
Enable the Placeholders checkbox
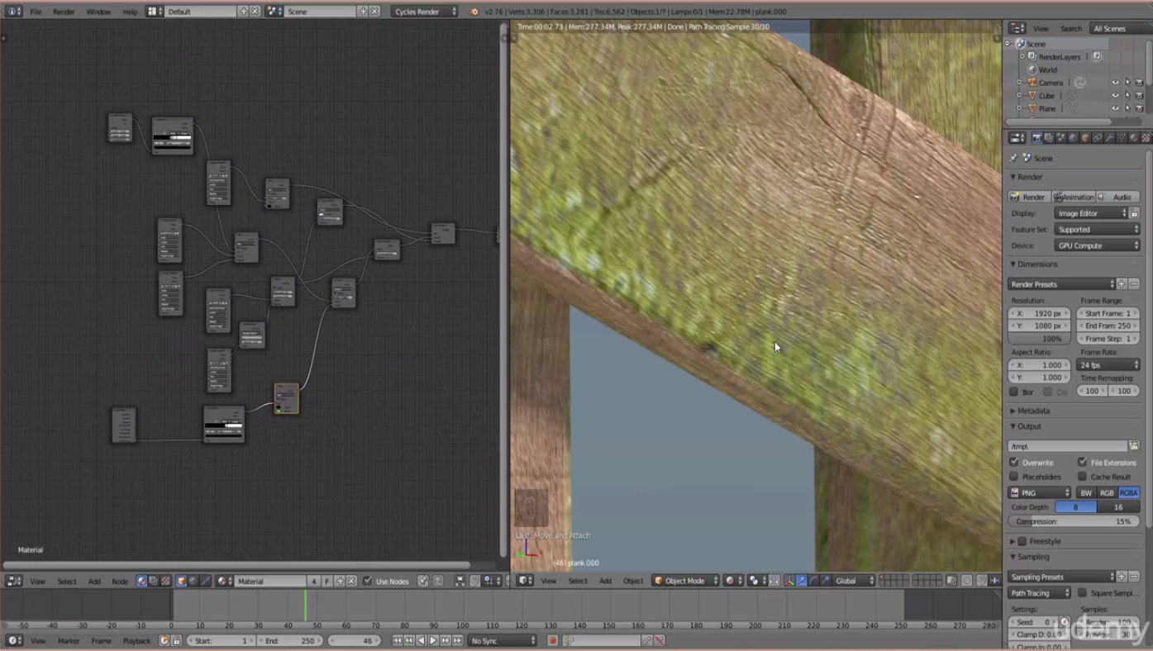(x=1014, y=477)
